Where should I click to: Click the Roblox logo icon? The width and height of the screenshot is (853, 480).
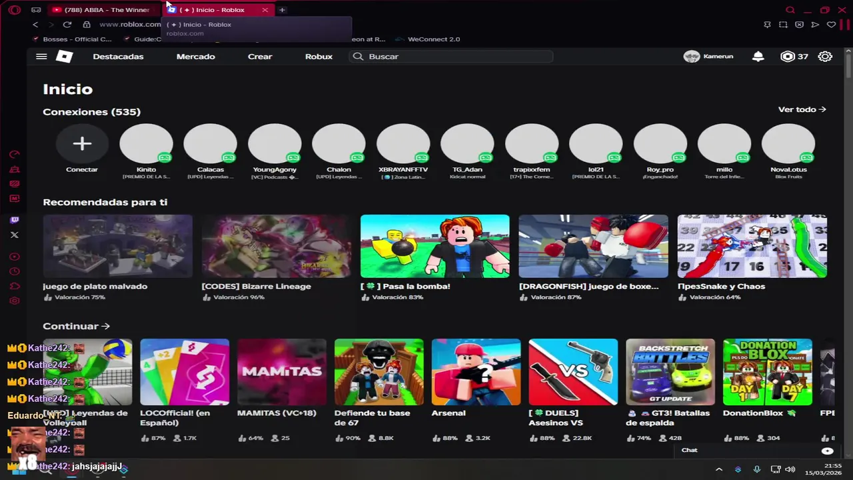click(64, 57)
